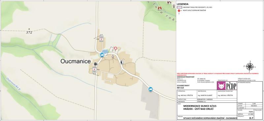Click the D.7 attachment number

point(251,118)
